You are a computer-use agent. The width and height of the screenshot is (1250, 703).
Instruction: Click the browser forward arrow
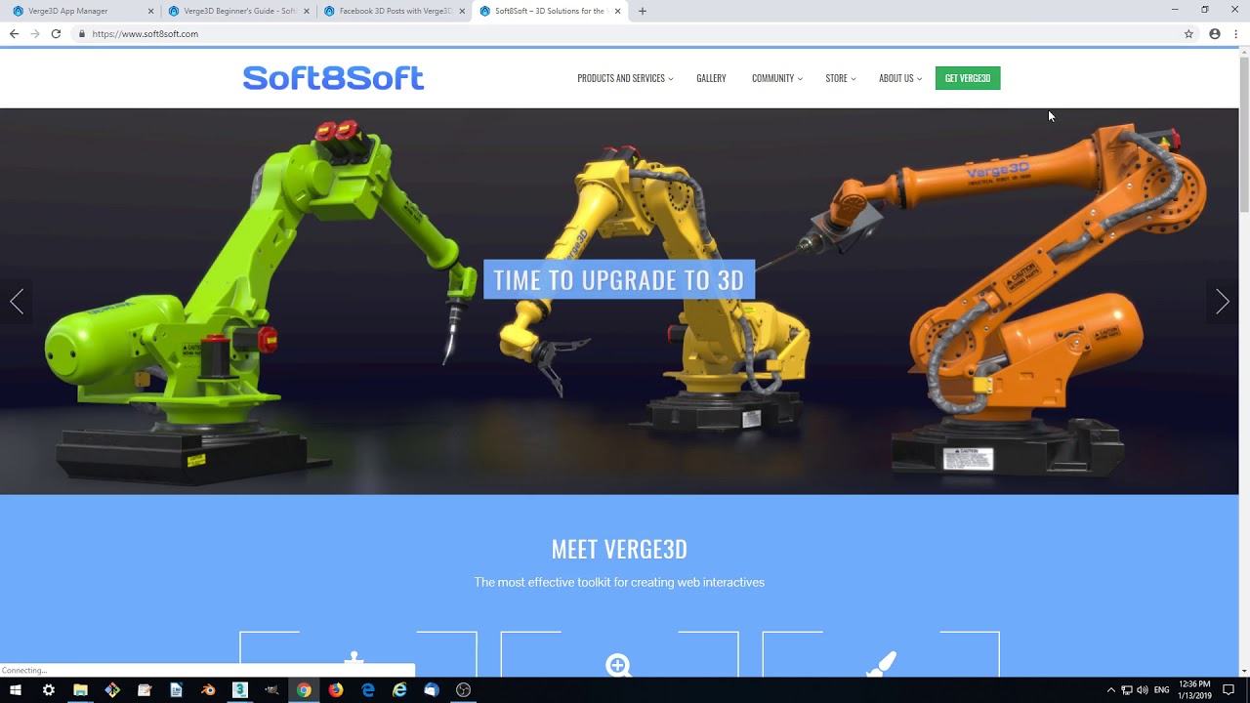pyautogui.click(x=35, y=33)
